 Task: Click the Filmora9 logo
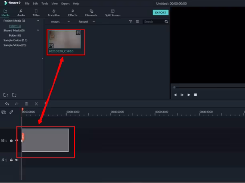pos(12,3)
